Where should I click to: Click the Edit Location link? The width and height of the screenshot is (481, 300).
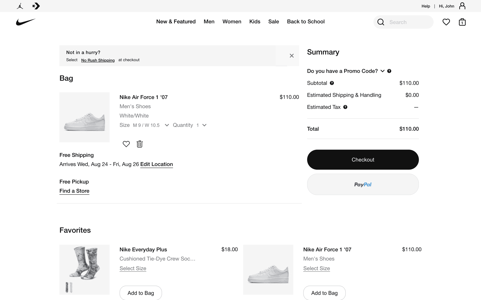click(157, 164)
